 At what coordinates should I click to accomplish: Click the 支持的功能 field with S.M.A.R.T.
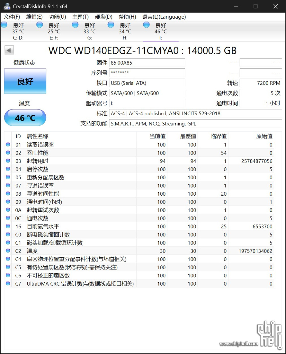point(196,123)
